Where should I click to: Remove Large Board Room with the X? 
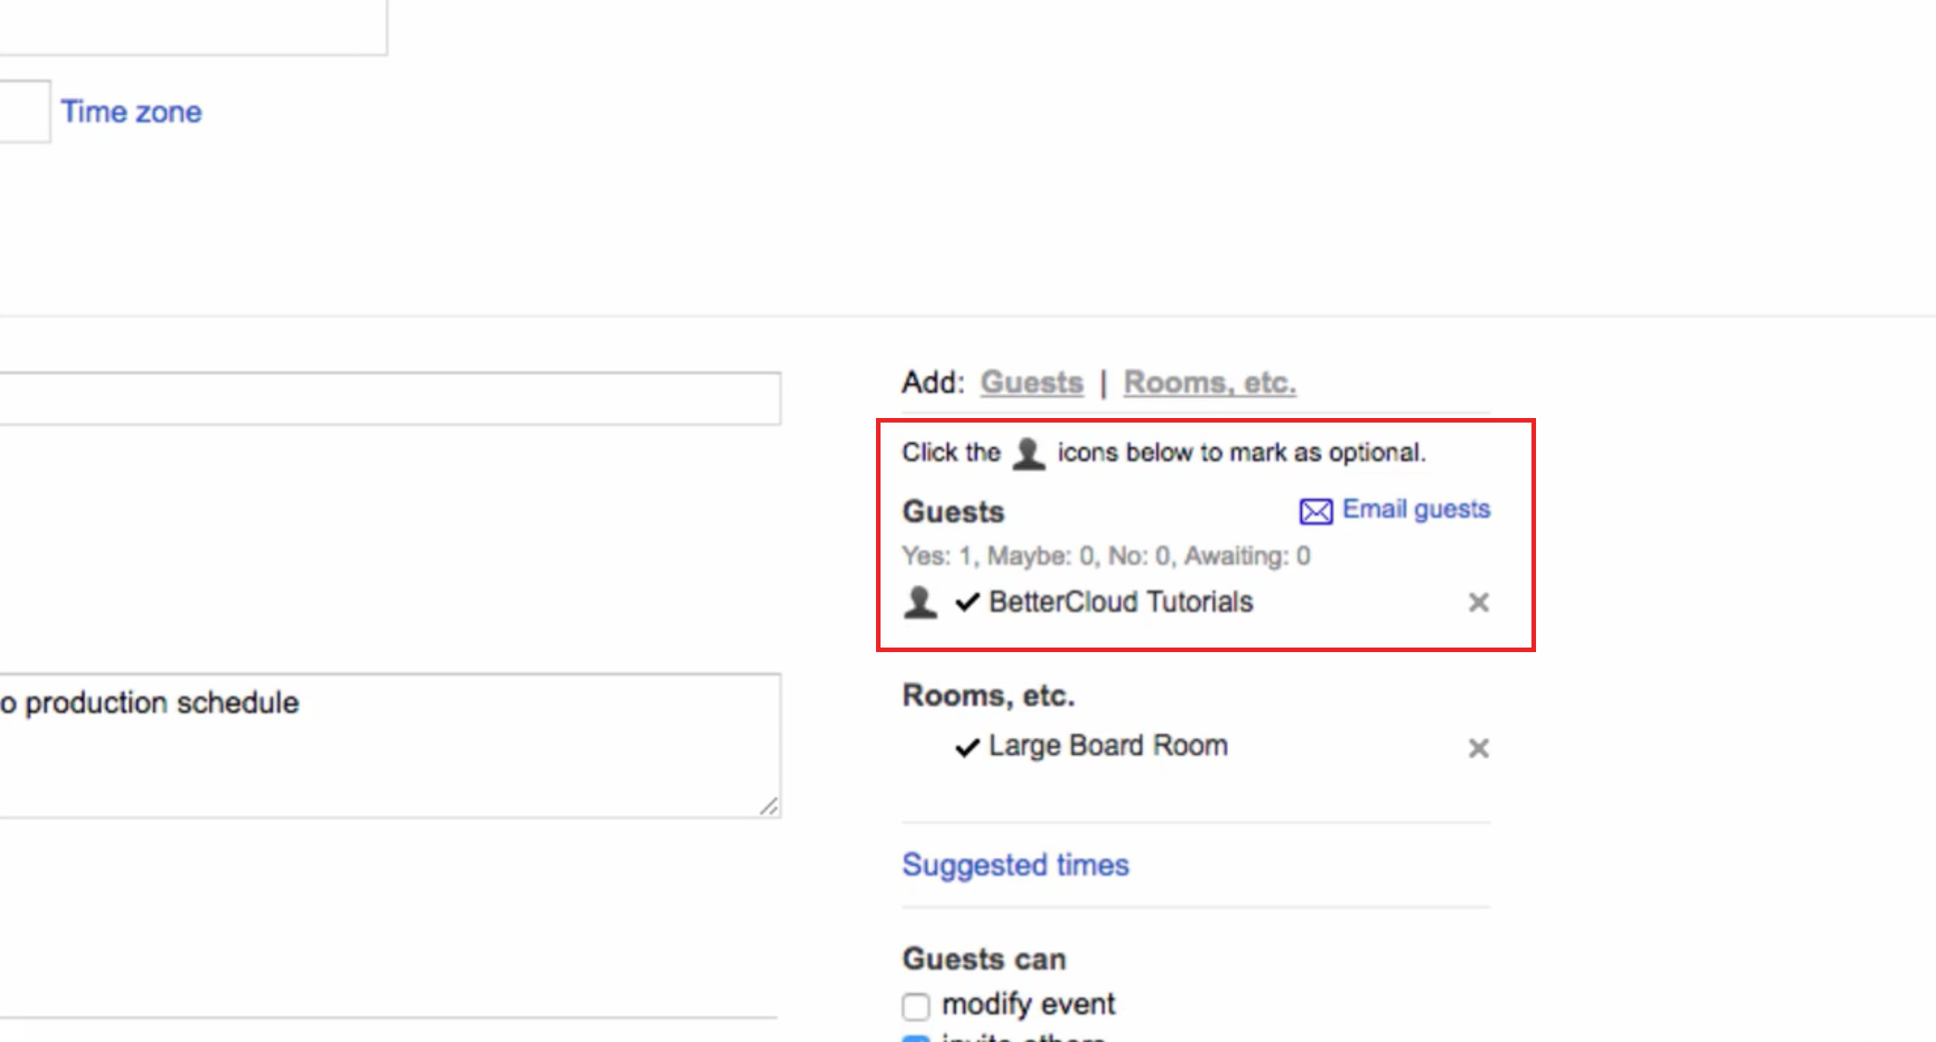point(1478,748)
